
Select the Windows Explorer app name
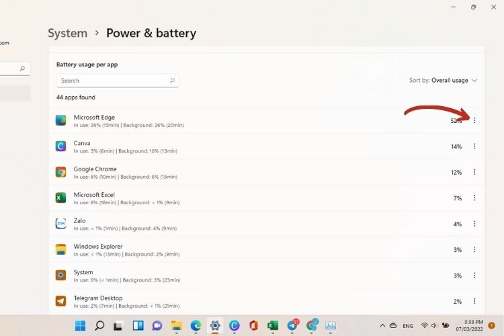coord(98,247)
